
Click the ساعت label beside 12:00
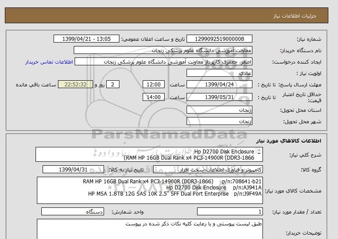[x=177, y=85]
